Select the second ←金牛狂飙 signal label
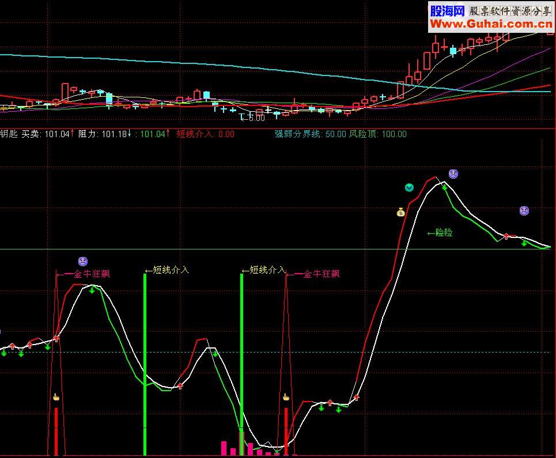 coord(313,274)
